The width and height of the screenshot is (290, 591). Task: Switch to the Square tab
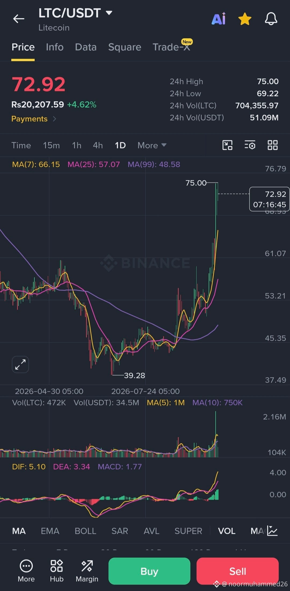click(125, 47)
